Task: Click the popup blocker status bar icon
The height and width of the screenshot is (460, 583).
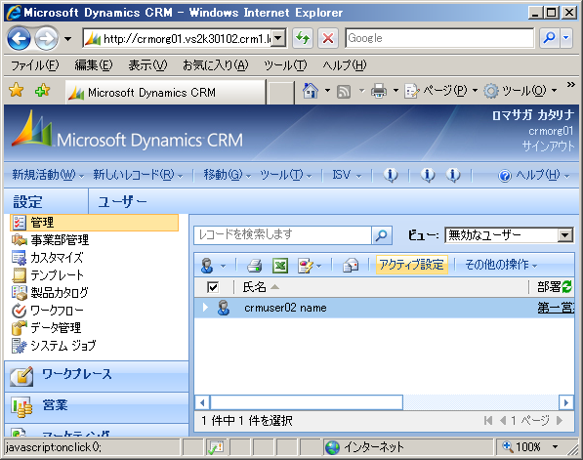Action: [x=216, y=447]
